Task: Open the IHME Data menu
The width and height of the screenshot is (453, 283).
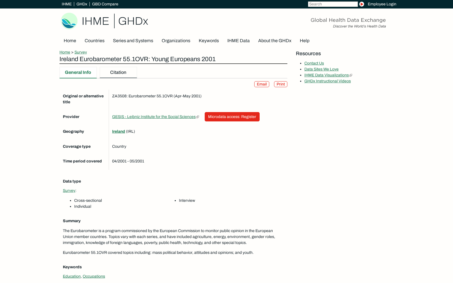Action: (x=238, y=41)
